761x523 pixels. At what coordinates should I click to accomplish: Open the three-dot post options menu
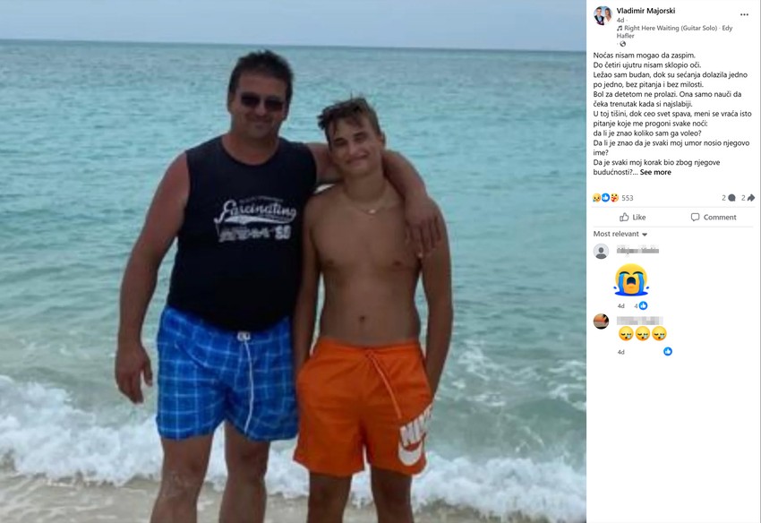coord(744,14)
